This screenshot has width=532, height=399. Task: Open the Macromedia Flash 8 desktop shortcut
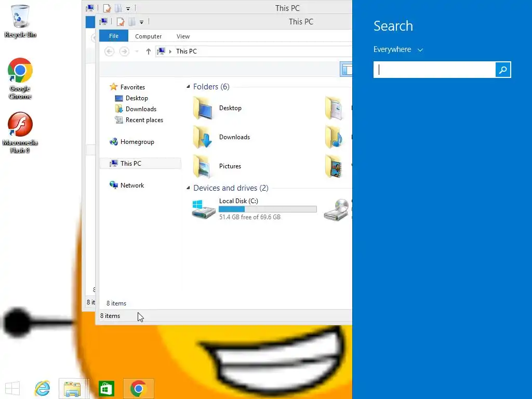click(x=20, y=132)
